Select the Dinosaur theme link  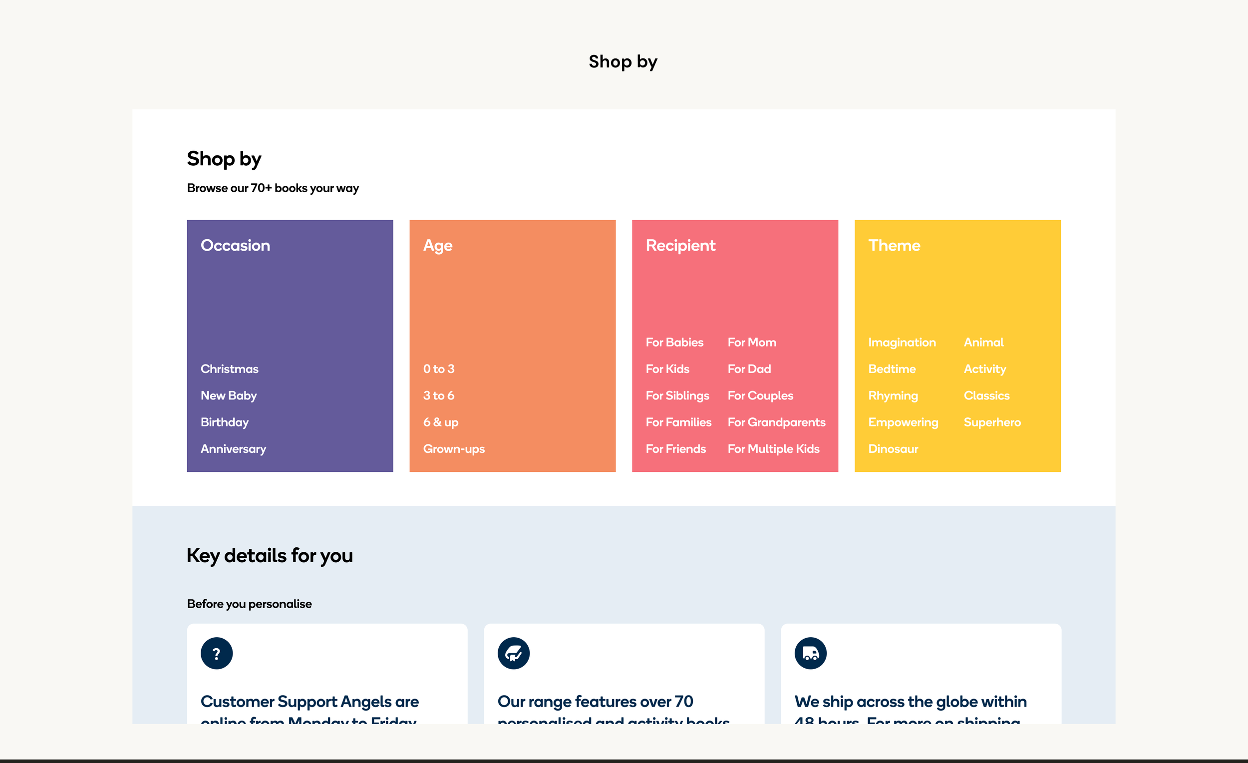tap(893, 449)
